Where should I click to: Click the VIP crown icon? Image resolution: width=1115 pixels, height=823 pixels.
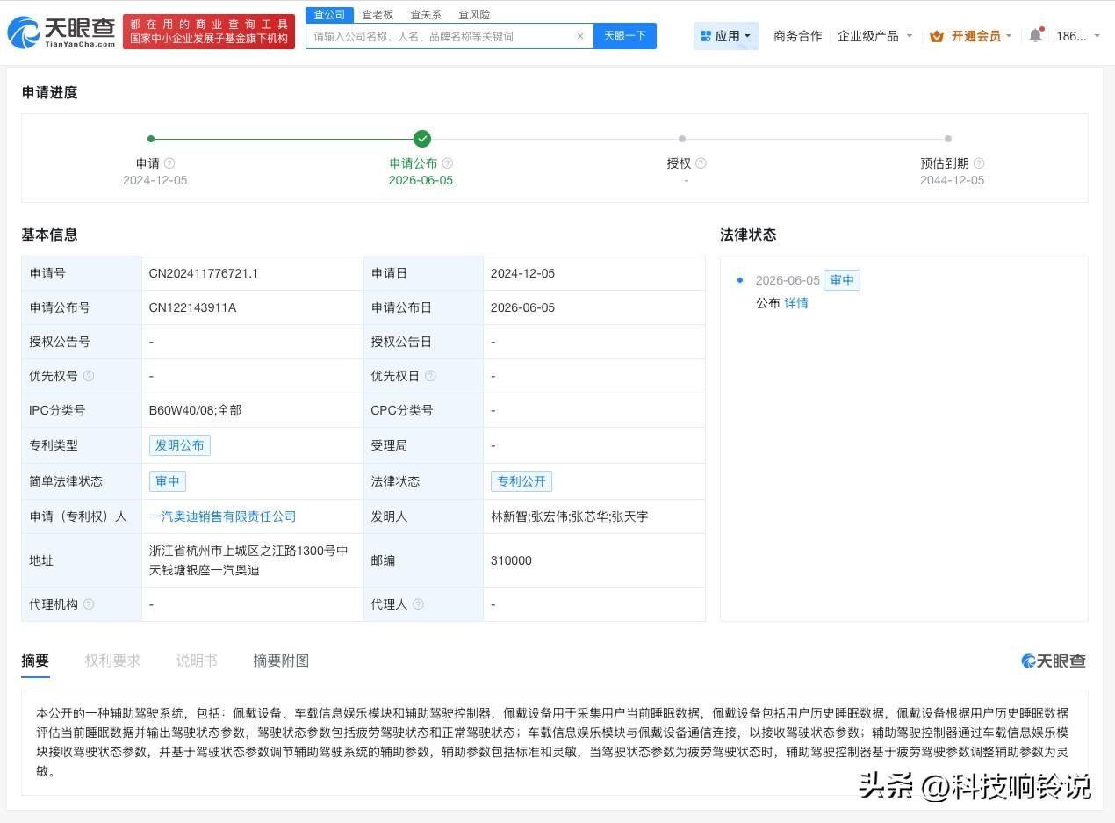pos(937,36)
